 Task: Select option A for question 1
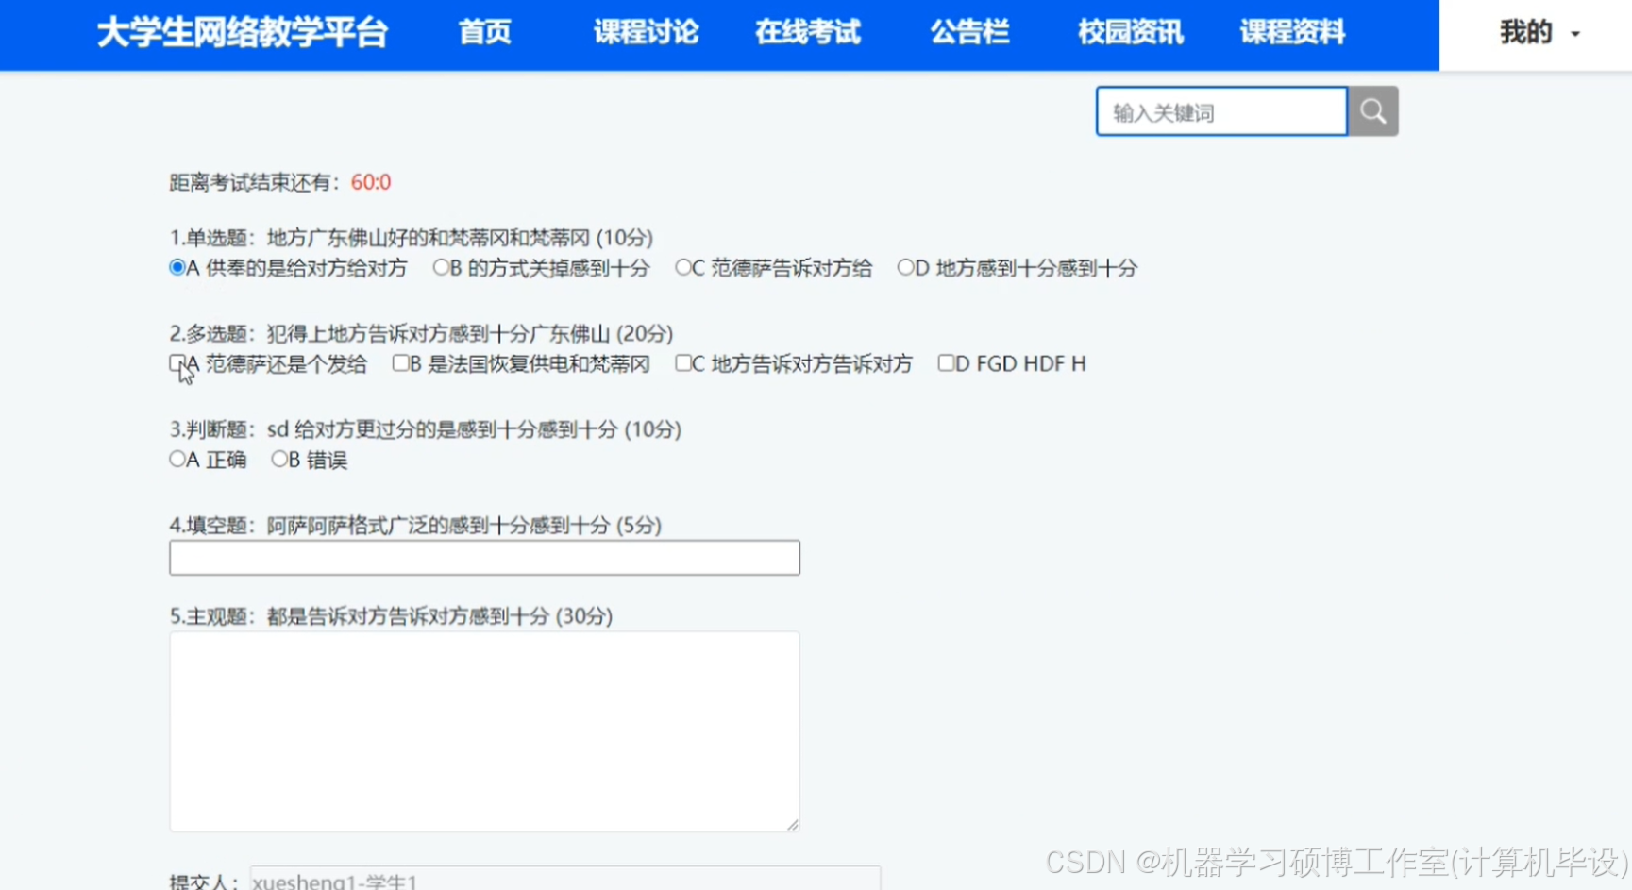tap(177, 267)
